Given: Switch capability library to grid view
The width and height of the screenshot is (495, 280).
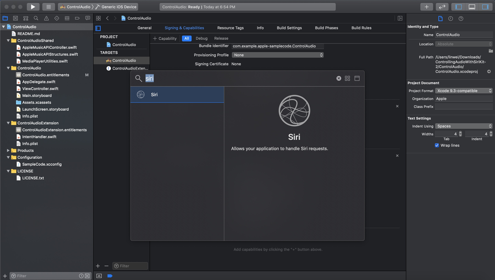Looking at the screenshot, I should point(347,78).
